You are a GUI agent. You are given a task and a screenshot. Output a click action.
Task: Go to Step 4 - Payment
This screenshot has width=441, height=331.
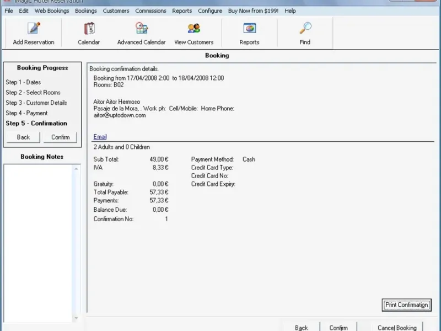coord(26,113)
